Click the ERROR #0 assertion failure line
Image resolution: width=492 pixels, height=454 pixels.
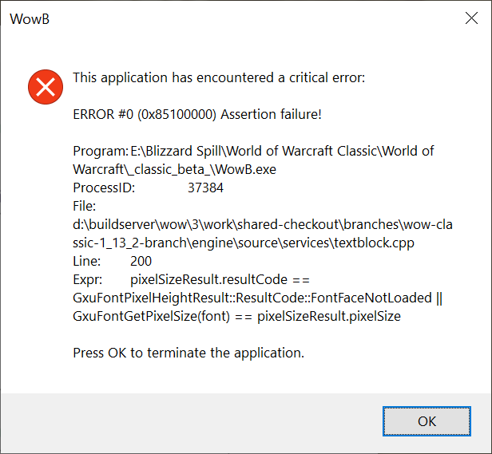click(197, 114)
